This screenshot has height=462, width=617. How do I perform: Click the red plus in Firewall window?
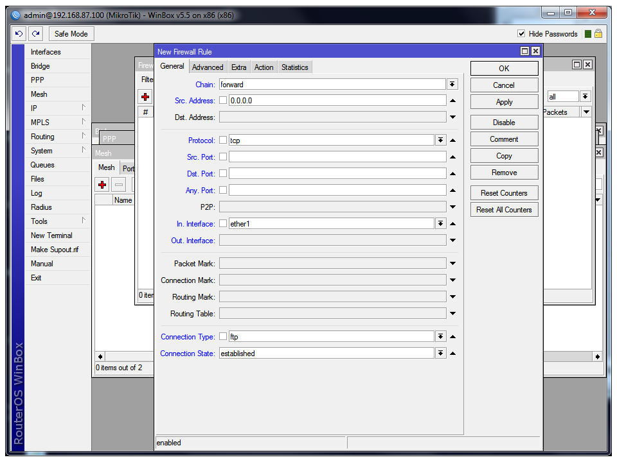point(146,97)
